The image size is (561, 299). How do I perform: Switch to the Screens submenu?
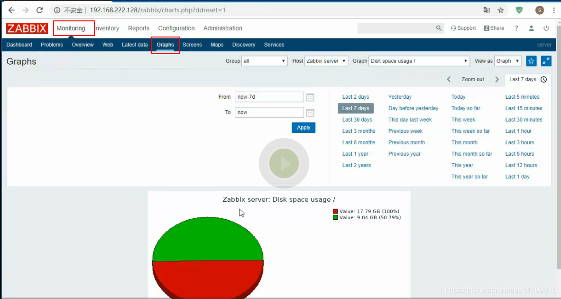(x=192, y=45)
